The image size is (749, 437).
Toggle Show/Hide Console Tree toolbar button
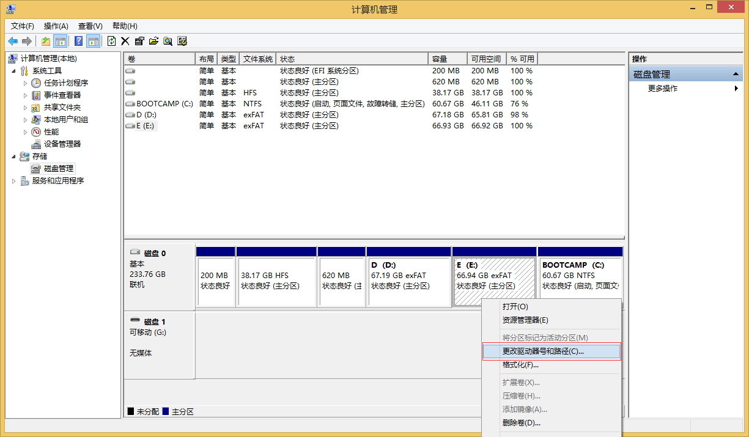61,41
